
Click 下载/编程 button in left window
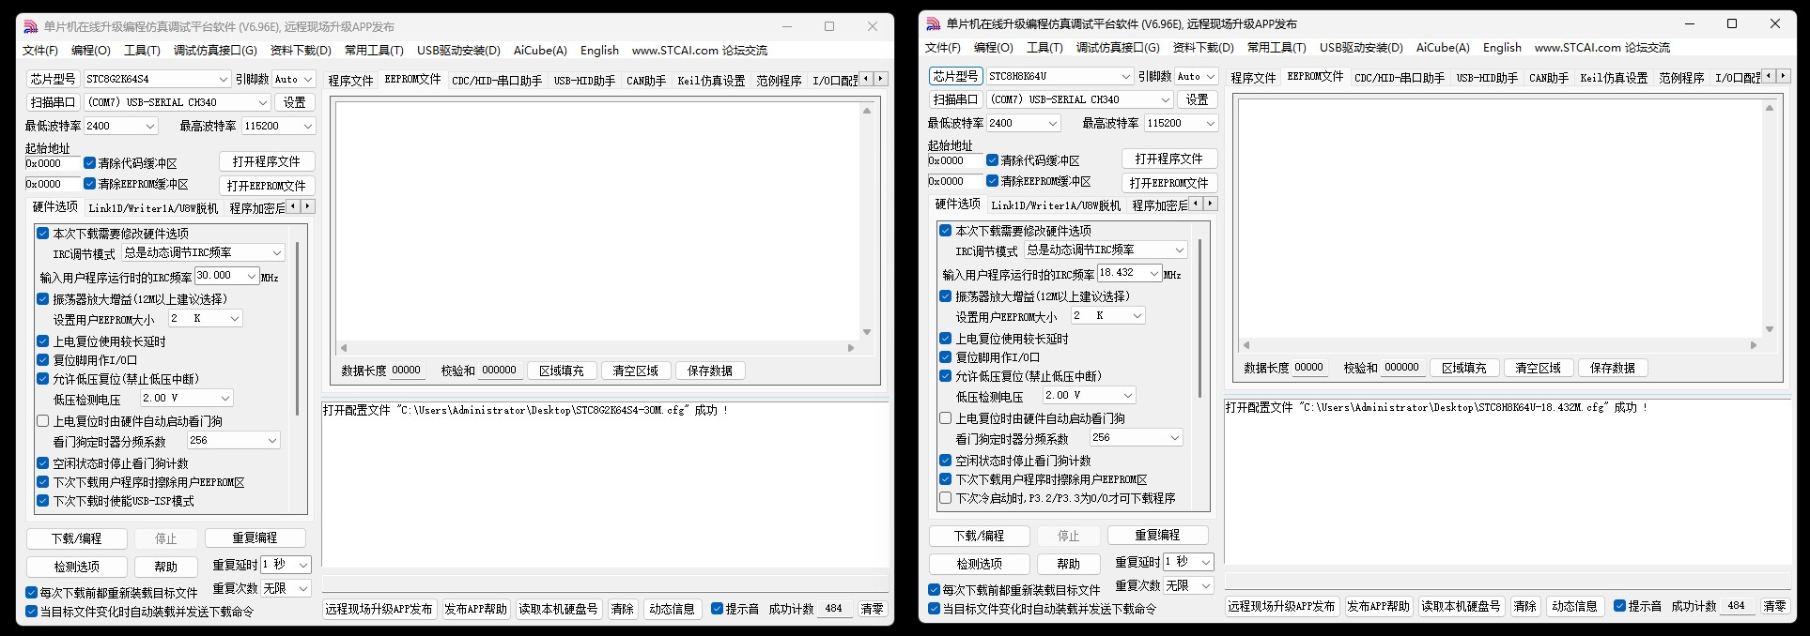pos(76,538)
